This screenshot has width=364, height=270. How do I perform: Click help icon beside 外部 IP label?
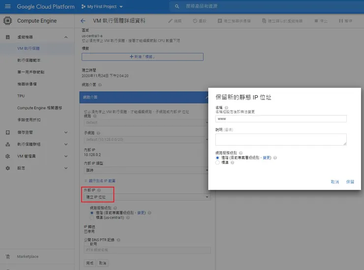point(99,190)
